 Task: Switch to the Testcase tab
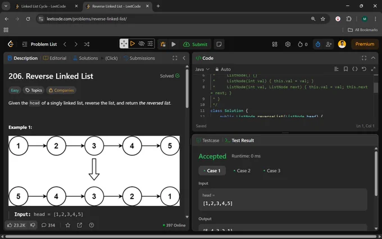point(208,141)
